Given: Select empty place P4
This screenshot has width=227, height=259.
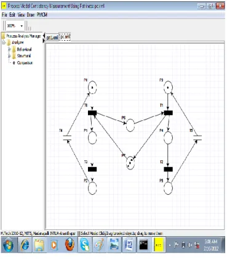Looking at the screenshot, I should pos(168,138).
